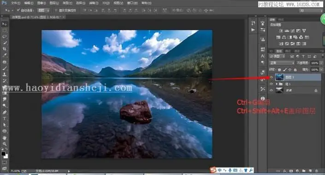Select the Rectangular Marquee tool
Image resolution: width=325 pixels, height=175 pixels.
[4, 30]
